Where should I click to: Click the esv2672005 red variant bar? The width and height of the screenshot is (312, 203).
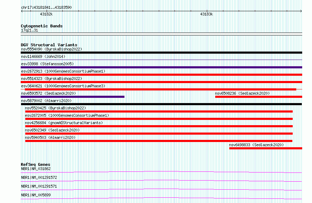click(x=159, y=119)
